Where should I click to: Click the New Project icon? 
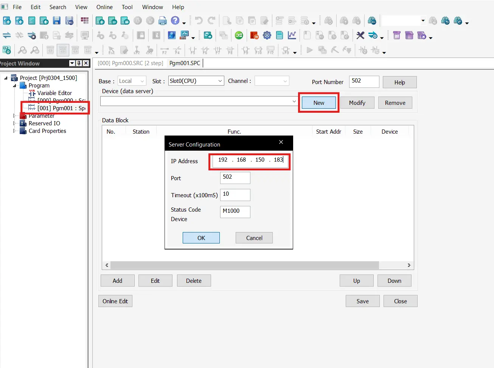pyautogui.click(x=7, y=21)
